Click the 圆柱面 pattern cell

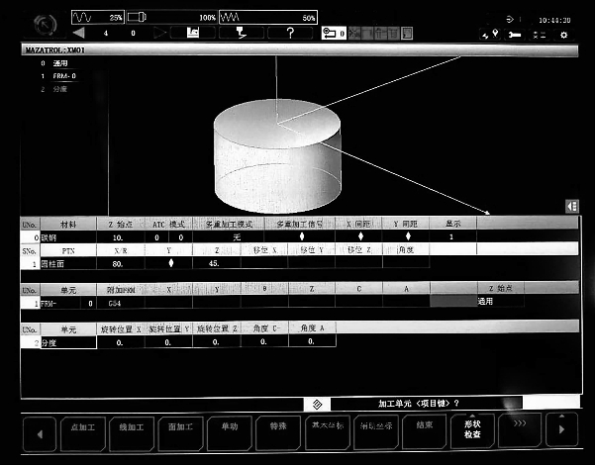point(68,264)
